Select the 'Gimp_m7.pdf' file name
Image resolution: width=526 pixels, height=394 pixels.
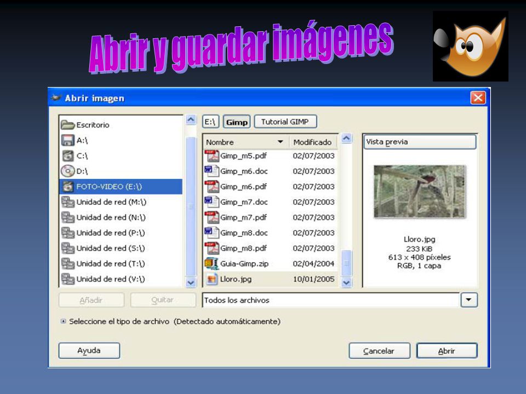pos(243,217)
